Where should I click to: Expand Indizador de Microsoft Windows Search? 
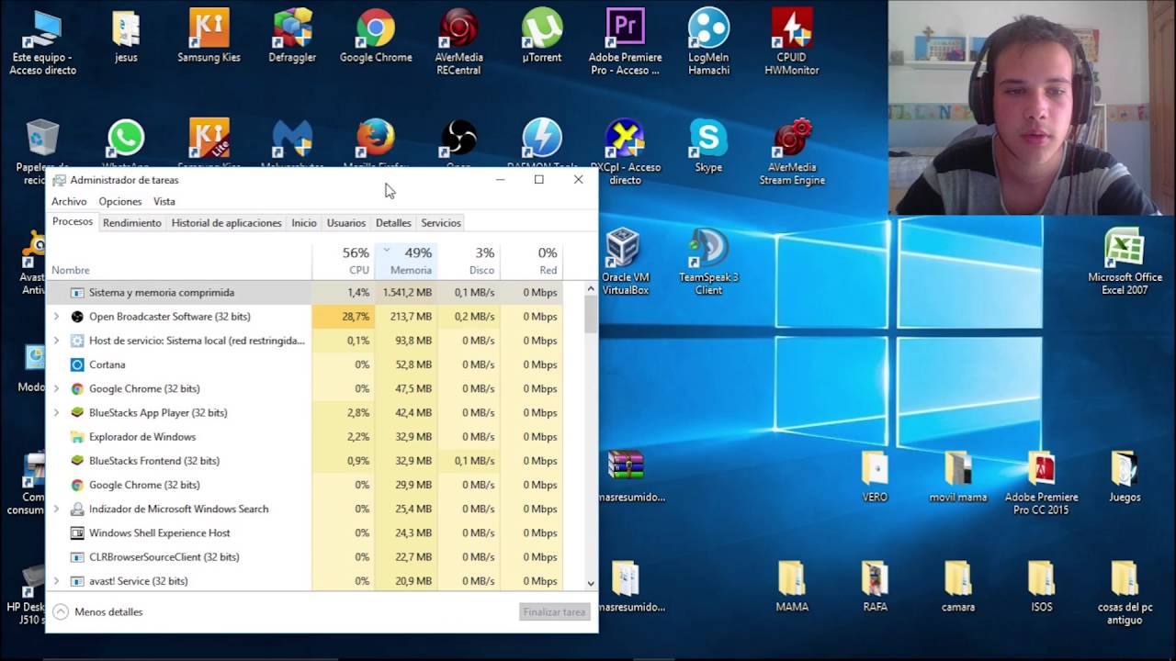(x=56, y=509)
